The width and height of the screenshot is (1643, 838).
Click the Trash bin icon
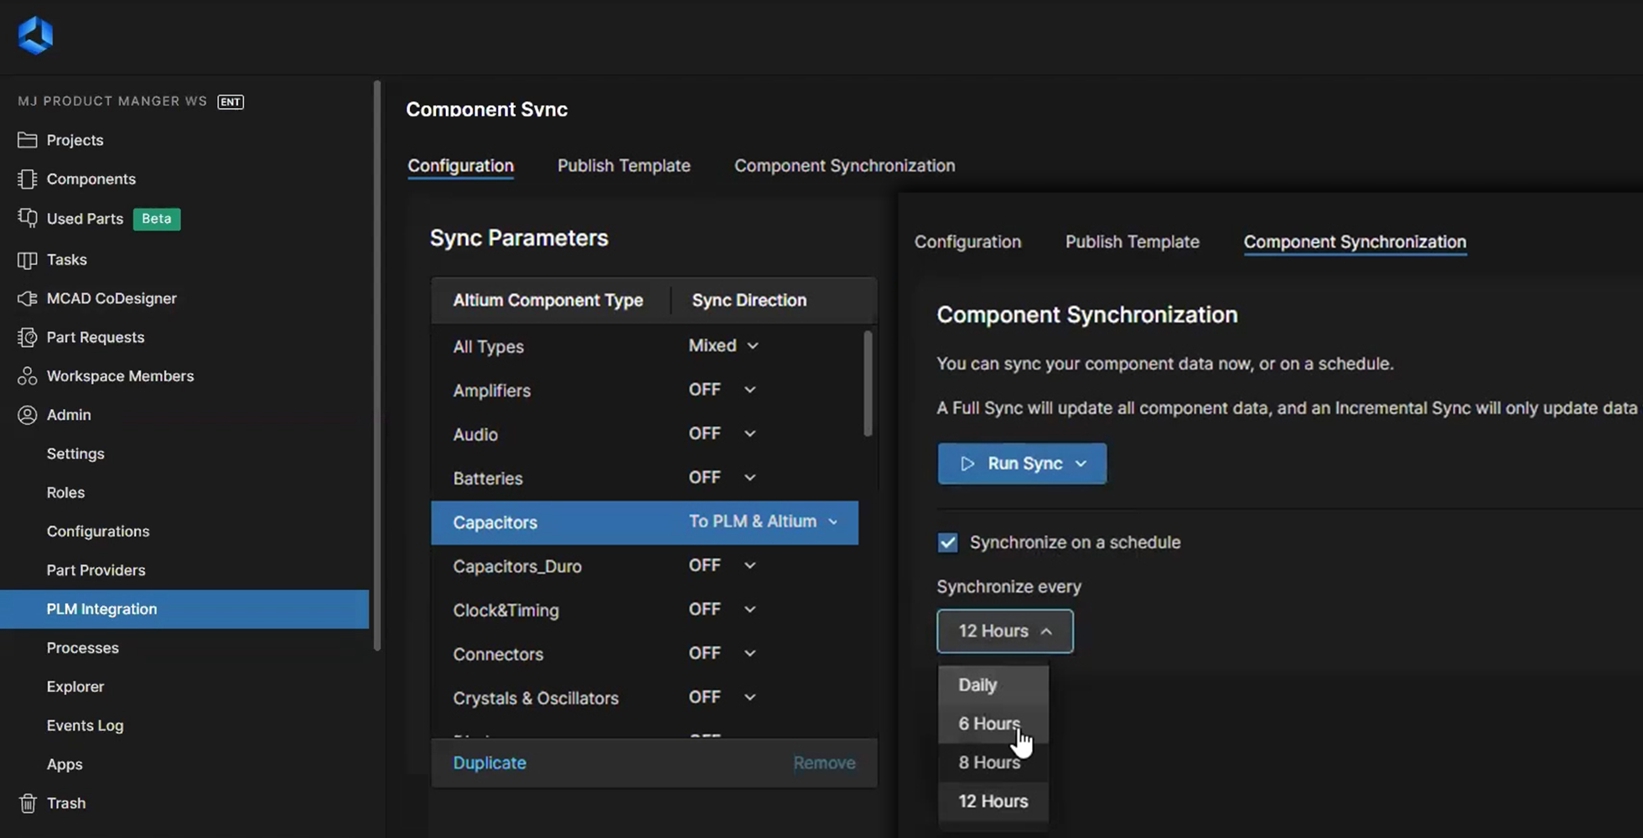point(28,803)
